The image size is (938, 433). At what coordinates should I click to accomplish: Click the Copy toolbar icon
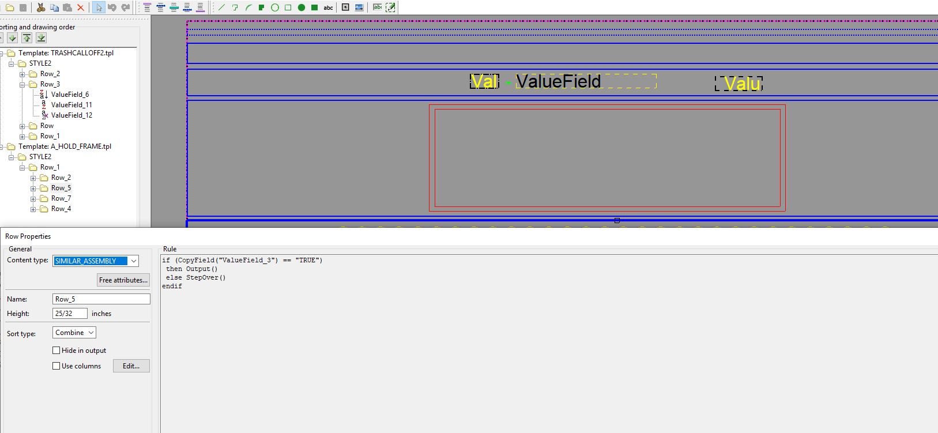pos(54,7)
